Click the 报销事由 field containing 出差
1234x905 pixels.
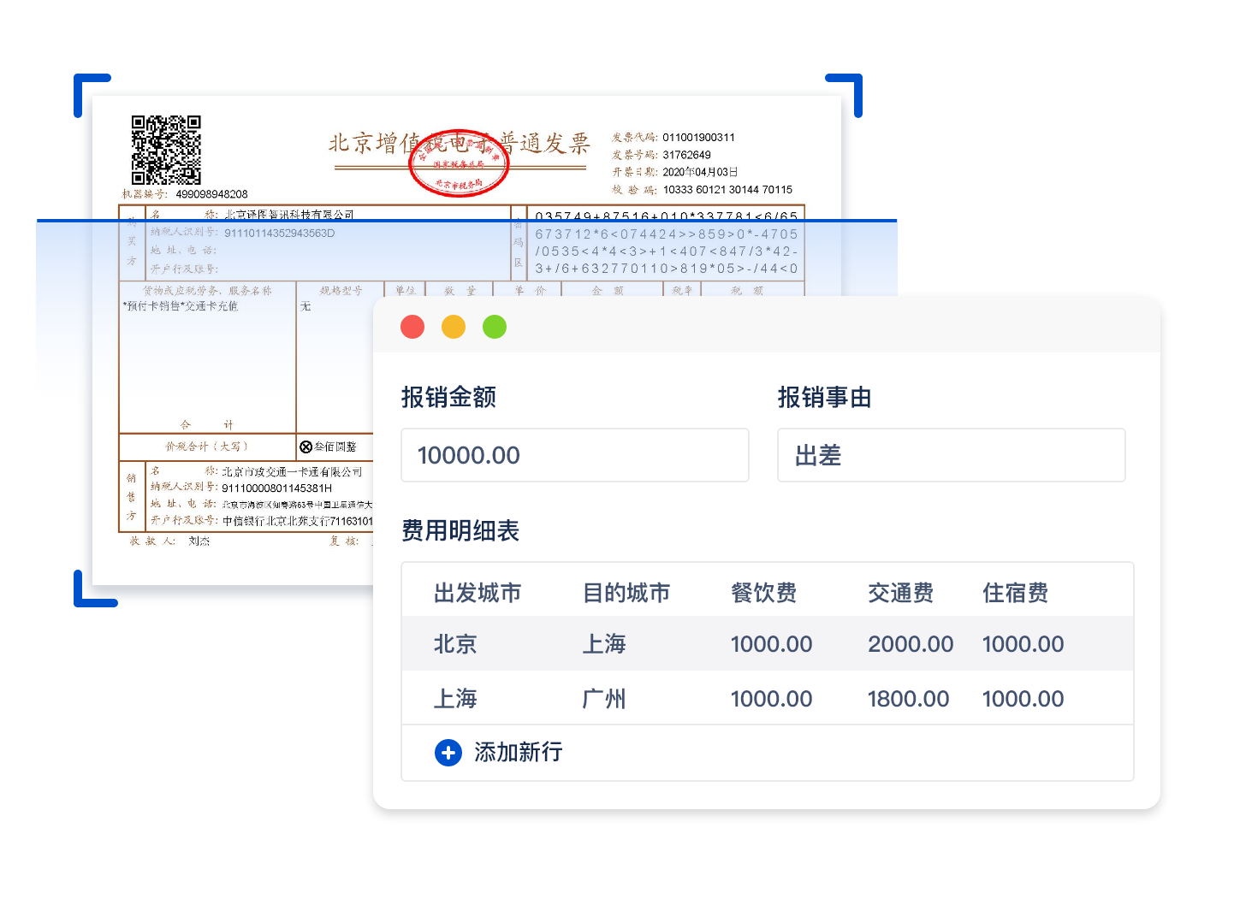coord(950,455)
